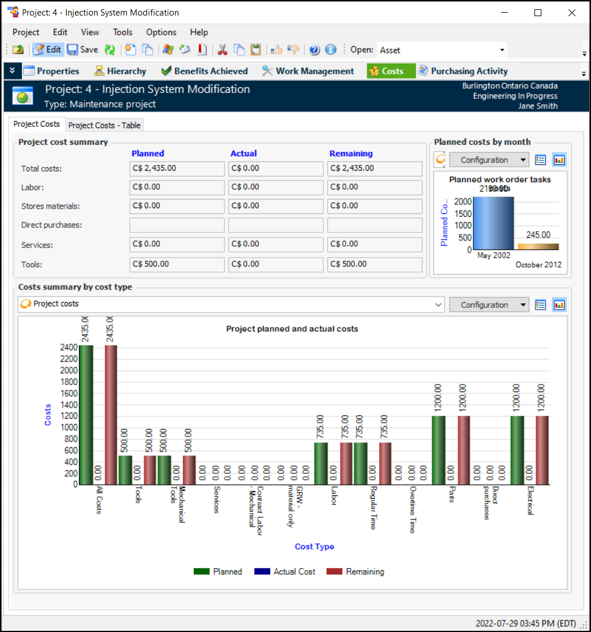Open Configuration dropdown for costs summary by type
The height and width of the screenshot is (632, 591).
tap(489, 305)
